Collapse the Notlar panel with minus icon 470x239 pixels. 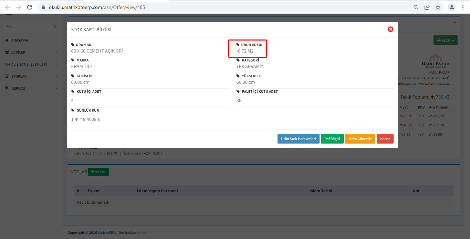pyautogui.click(x=455, y=170)
